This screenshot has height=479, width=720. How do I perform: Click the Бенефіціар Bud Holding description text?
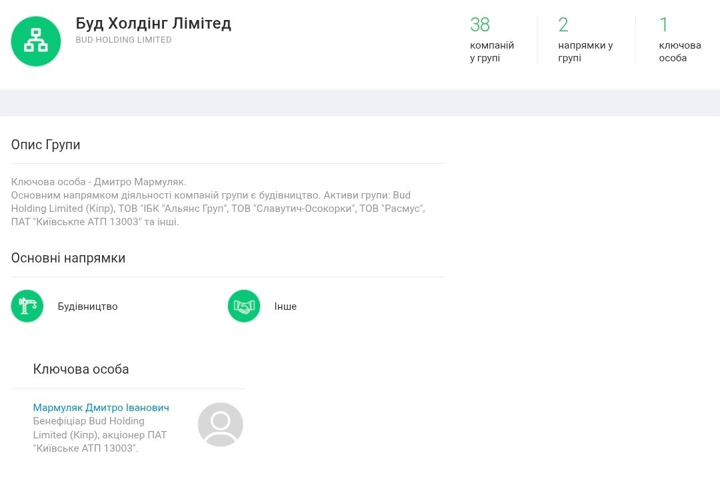pyautogui.click(x=100, y=434)
